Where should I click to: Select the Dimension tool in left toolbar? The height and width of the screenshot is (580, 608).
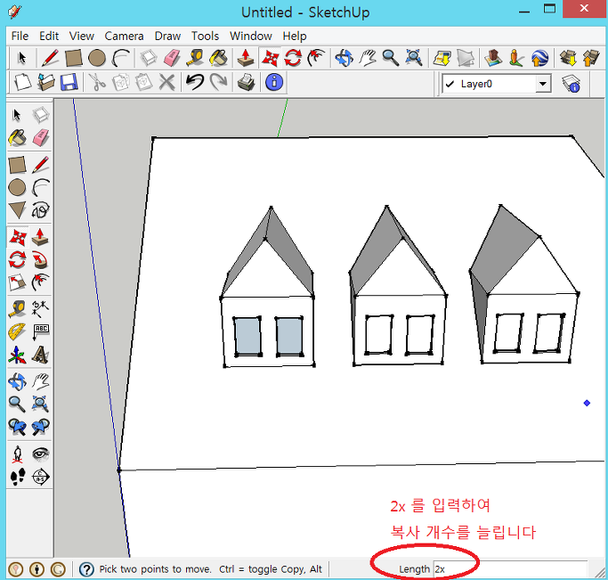[40, 309]
